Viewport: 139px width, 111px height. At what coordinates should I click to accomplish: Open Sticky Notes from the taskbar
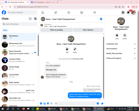[x=41, y=109]
